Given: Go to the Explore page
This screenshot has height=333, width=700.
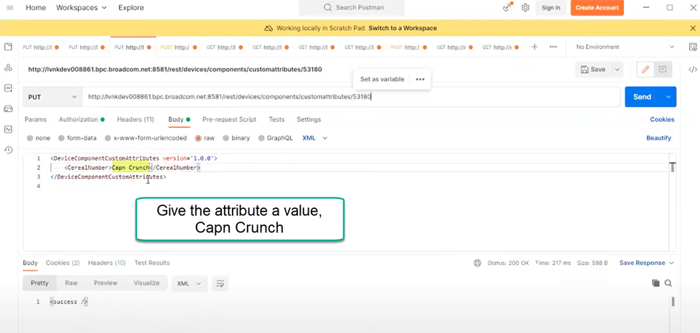Looking at the screenshot, I should click(x=131, y=8).
